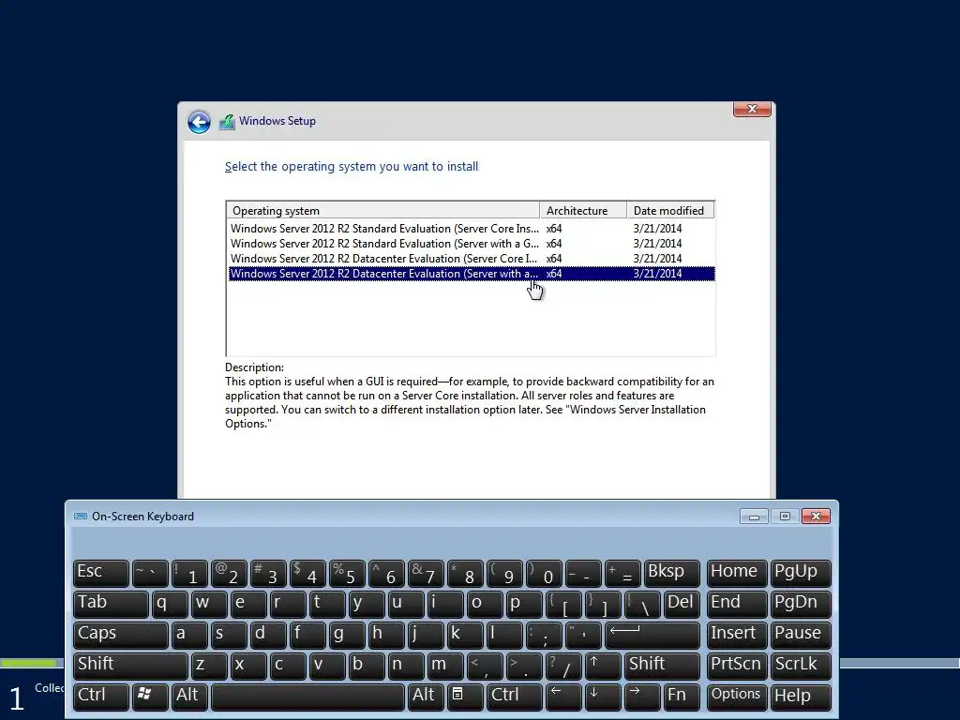Tap the Insert key

tap(737, 635)
